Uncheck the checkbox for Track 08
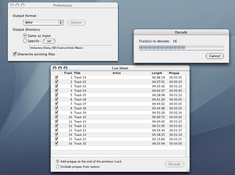235x175 pixels. pyautogui.click(x=56, y=108)
